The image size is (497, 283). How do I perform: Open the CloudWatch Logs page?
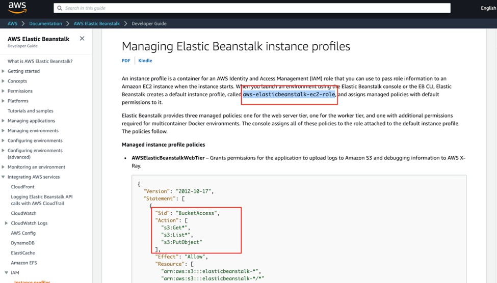[x=29, y=223]
